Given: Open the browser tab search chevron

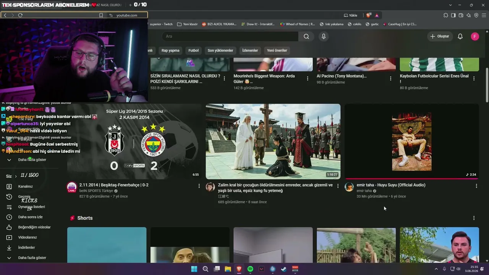Looking at the screenshot, I should [450, 5].
